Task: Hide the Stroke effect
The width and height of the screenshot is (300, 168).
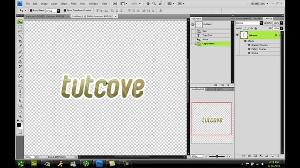Action: click(x=249, y=53)
